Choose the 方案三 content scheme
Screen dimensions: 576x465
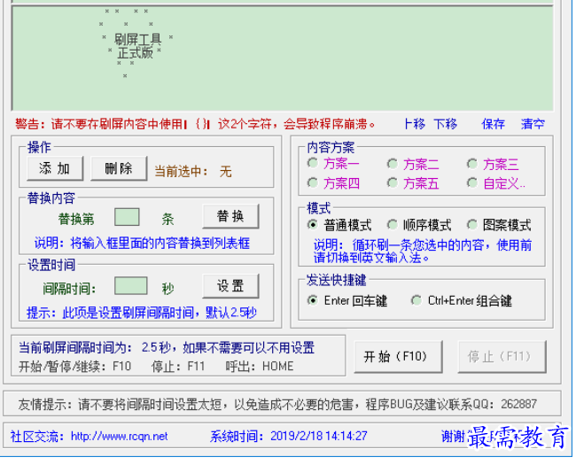472,164
